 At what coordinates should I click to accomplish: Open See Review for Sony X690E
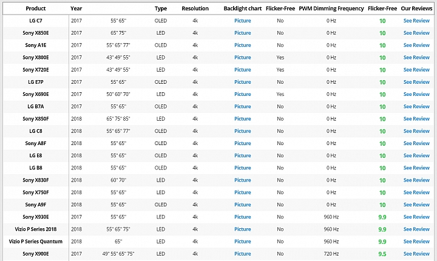coord(416,94)
